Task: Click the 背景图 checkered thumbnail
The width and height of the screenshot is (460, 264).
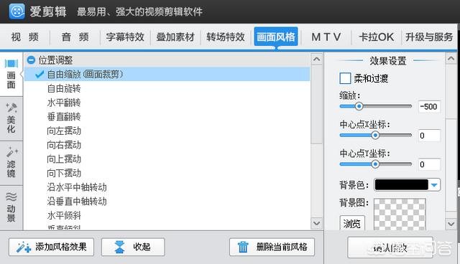Action: pos(400,214)
